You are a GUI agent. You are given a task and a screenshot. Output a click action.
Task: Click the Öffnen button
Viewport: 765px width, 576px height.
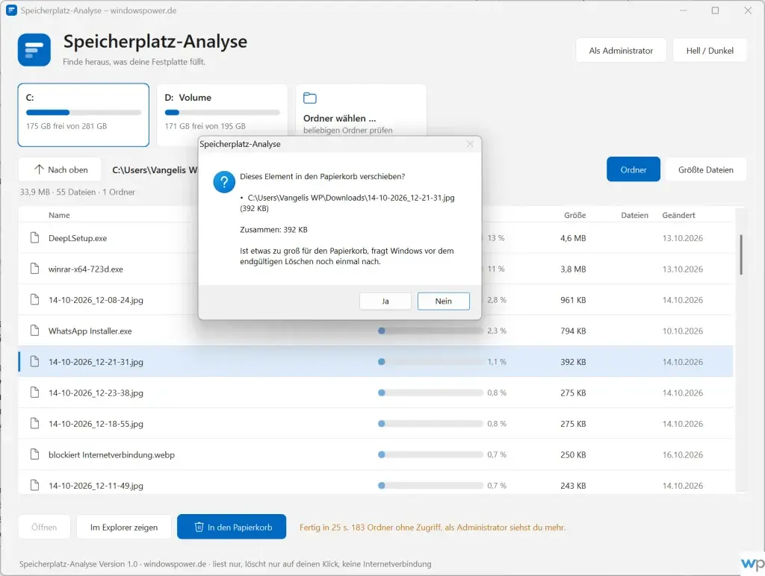coord(44,528)
